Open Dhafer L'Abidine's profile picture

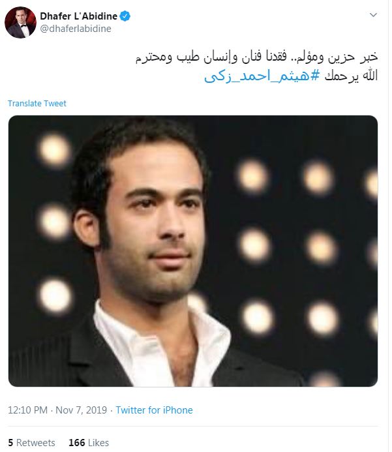(20, 22)
